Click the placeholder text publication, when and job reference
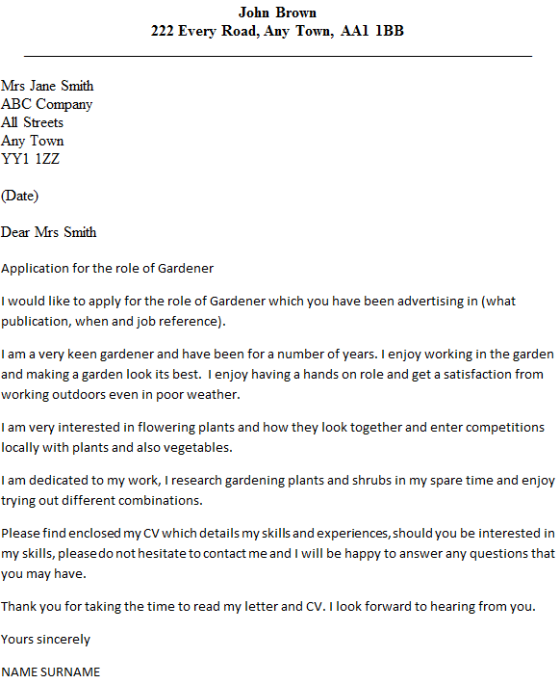The image size is (560, 684). (114, 322)
